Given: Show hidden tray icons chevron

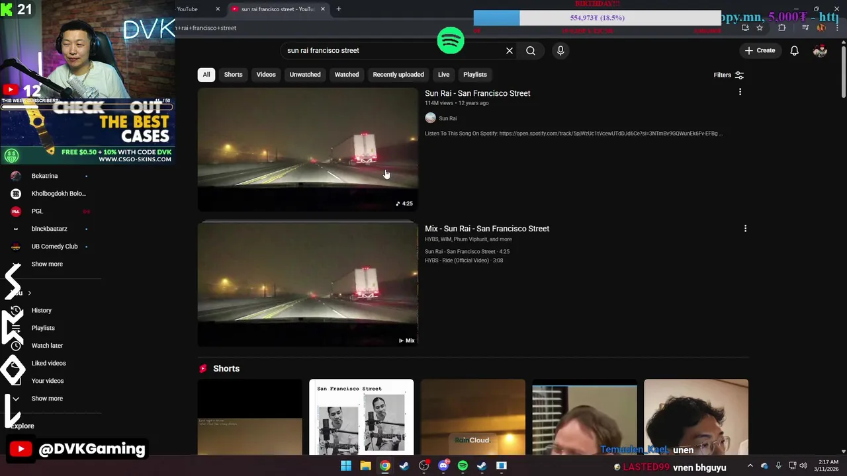Looking at the screenshot, I should (750, 466).
